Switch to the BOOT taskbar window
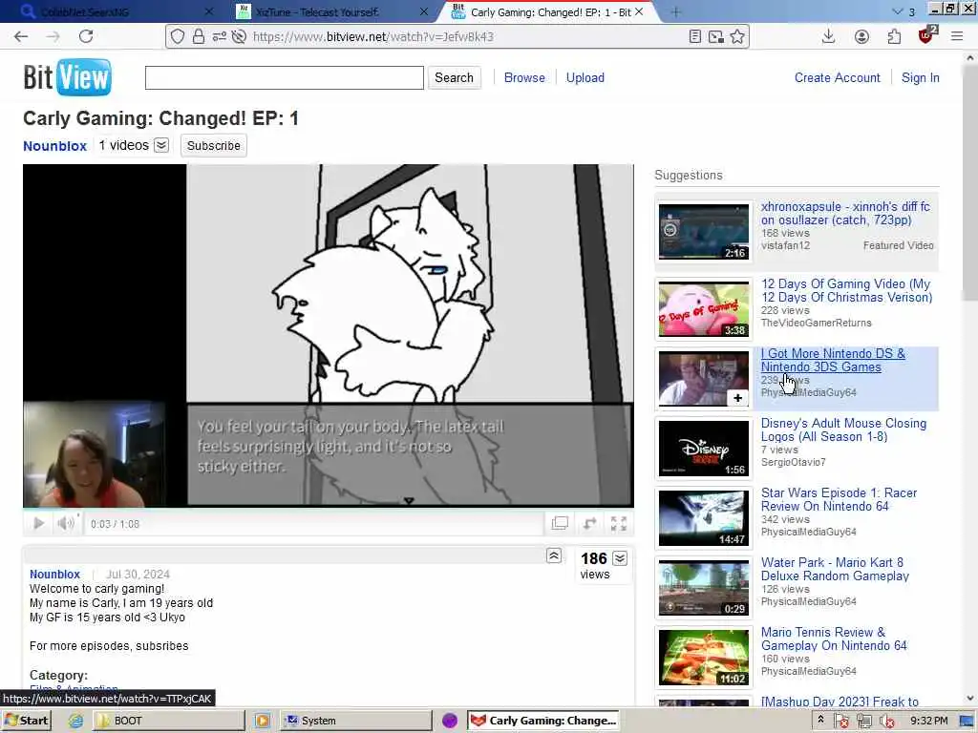The image size is (978, 733). click(x=168, y=721)
